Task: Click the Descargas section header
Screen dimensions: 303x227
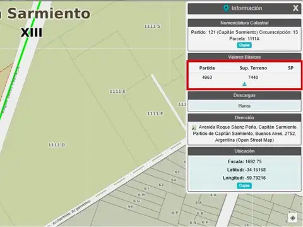Action: pos(244,95)
